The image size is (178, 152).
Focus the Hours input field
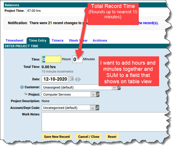click(x=51, y=59)
